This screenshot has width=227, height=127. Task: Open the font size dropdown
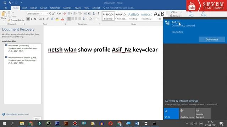[47, 14]
